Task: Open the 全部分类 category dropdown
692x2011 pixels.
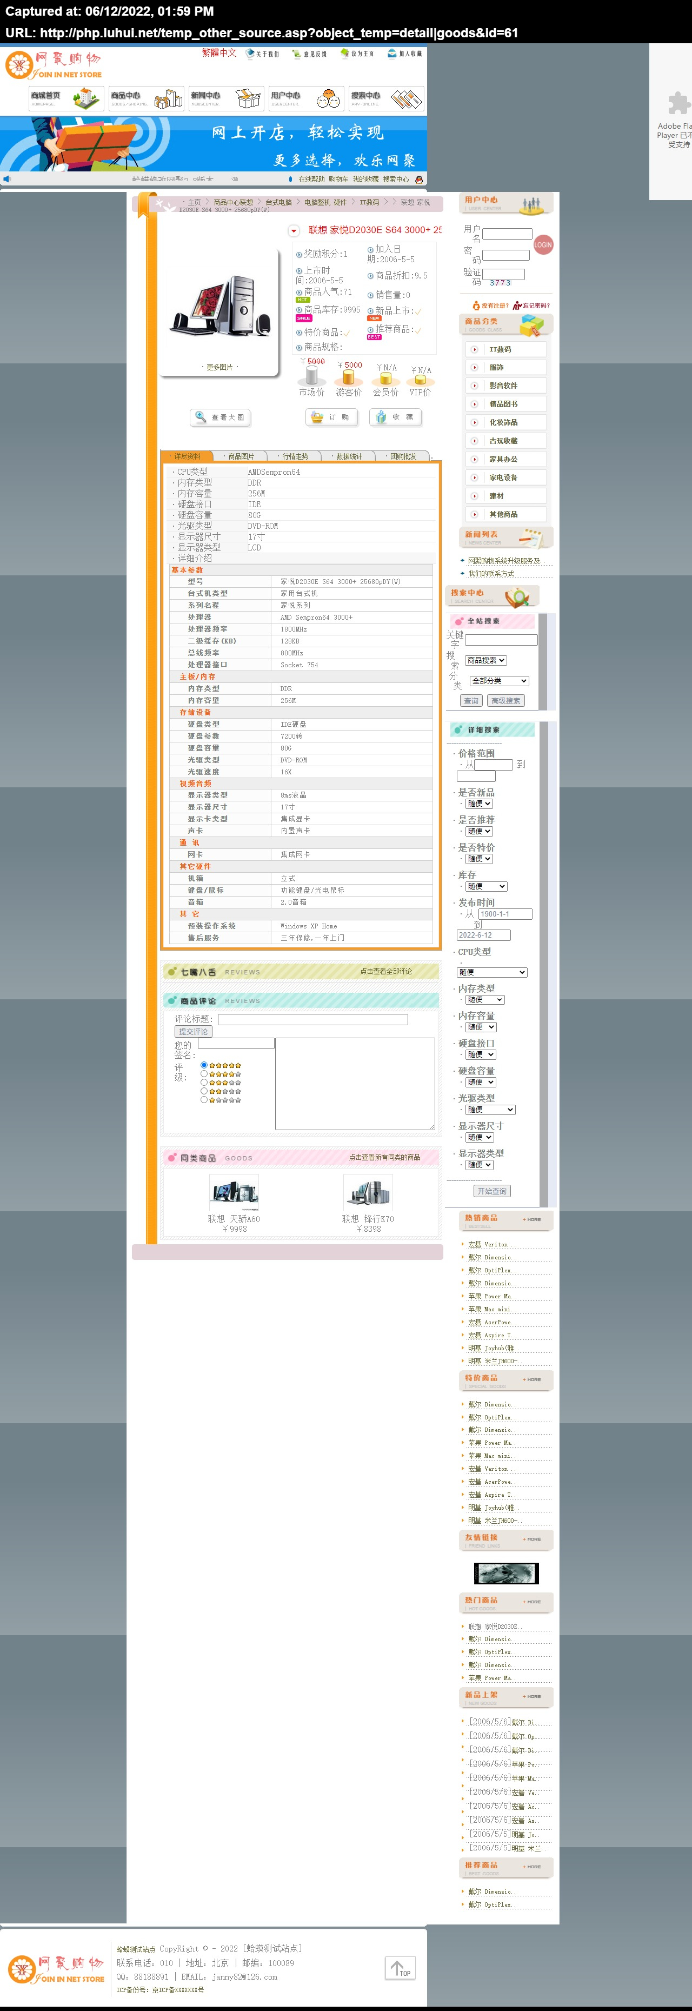Action: (x=500, y=681)
